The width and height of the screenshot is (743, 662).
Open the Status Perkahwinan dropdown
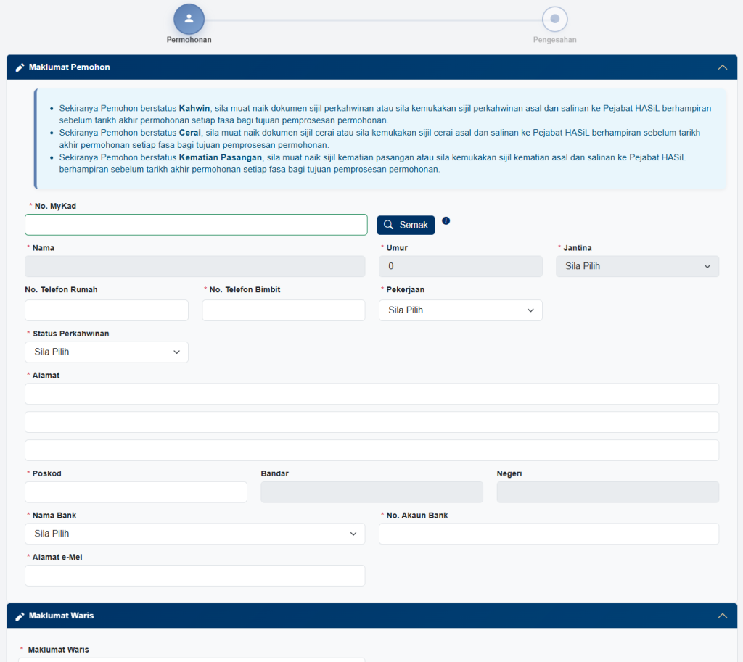[106, 352]
